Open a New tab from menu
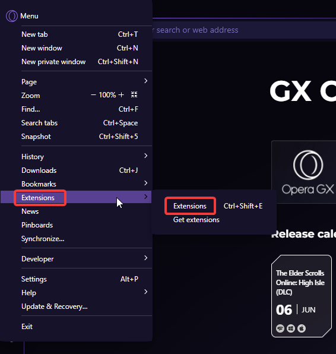This screenshot has height=354, width=336. (76, 34)
